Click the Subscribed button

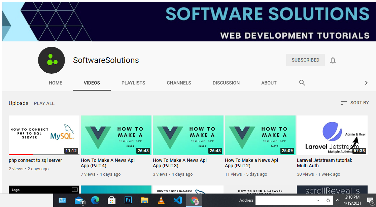[x=305, y=60]
